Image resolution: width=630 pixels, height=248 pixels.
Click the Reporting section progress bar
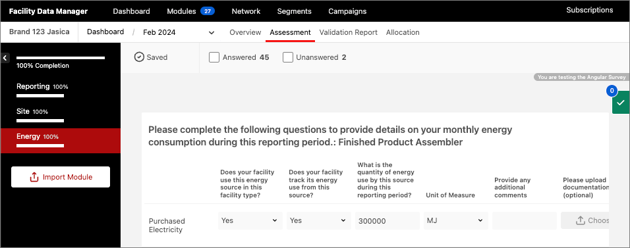(40, 96)
